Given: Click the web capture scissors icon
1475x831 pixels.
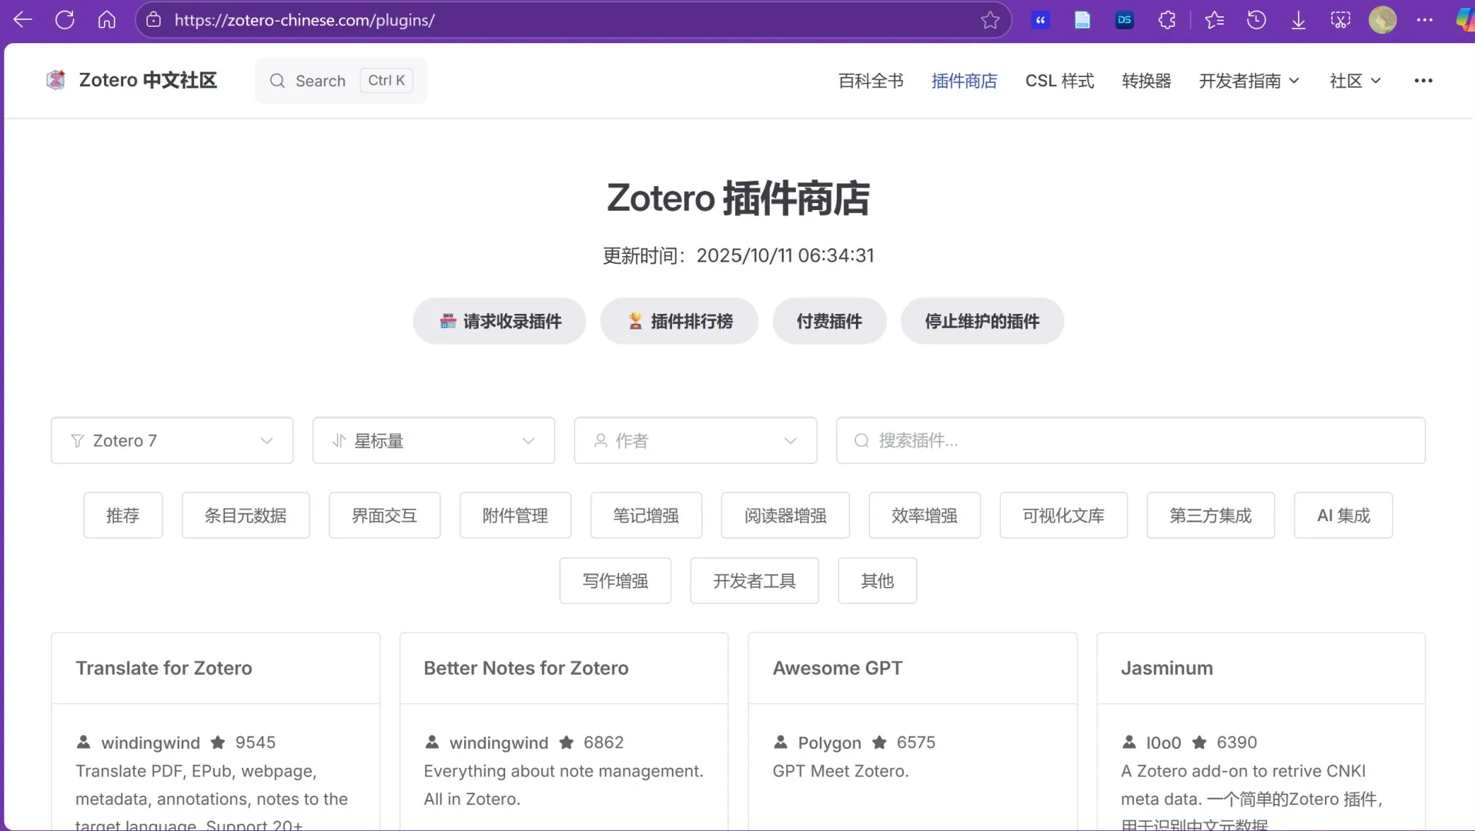Looking at the screenshot, I should pyautogui.click(x=1340, y=20).
